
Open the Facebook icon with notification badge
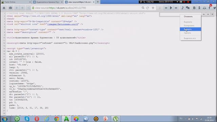tap(210, 7)
